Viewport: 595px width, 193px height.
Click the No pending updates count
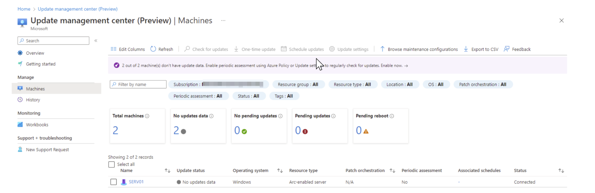(237, 131)
